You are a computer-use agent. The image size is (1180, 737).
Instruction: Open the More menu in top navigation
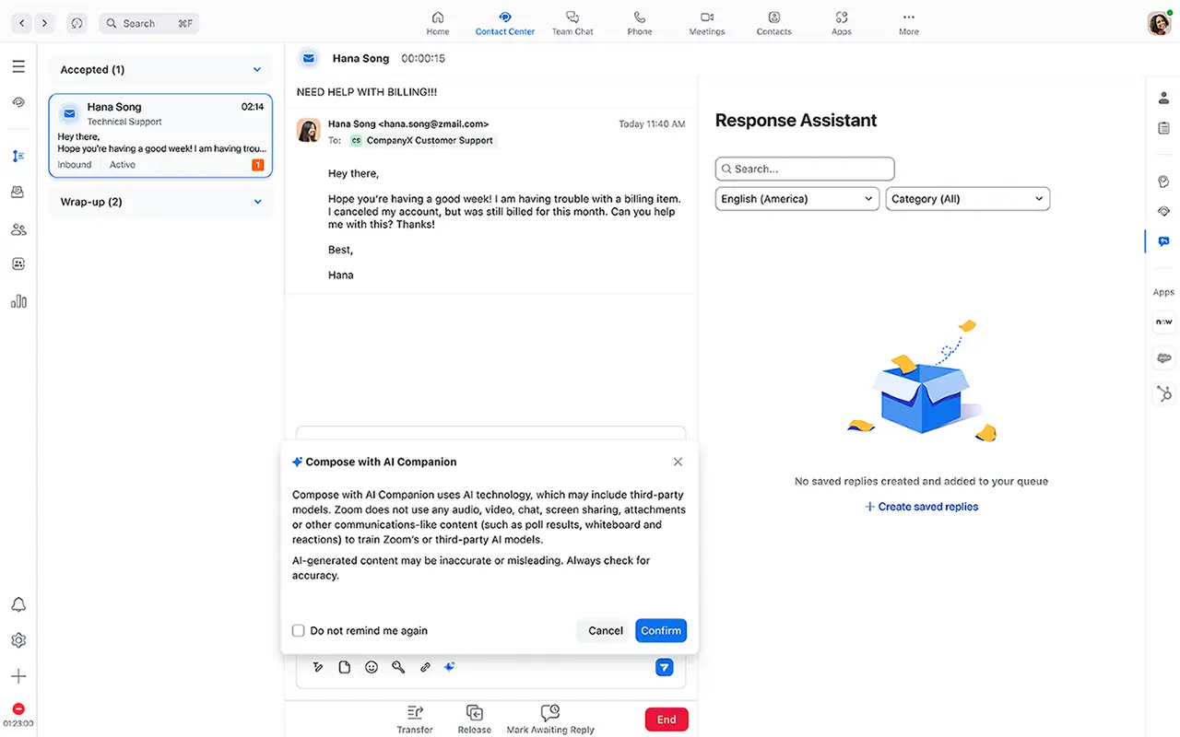tap(909, 23)
